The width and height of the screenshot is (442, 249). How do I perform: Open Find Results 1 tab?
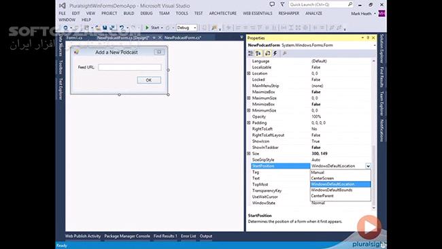click(165, 236)
